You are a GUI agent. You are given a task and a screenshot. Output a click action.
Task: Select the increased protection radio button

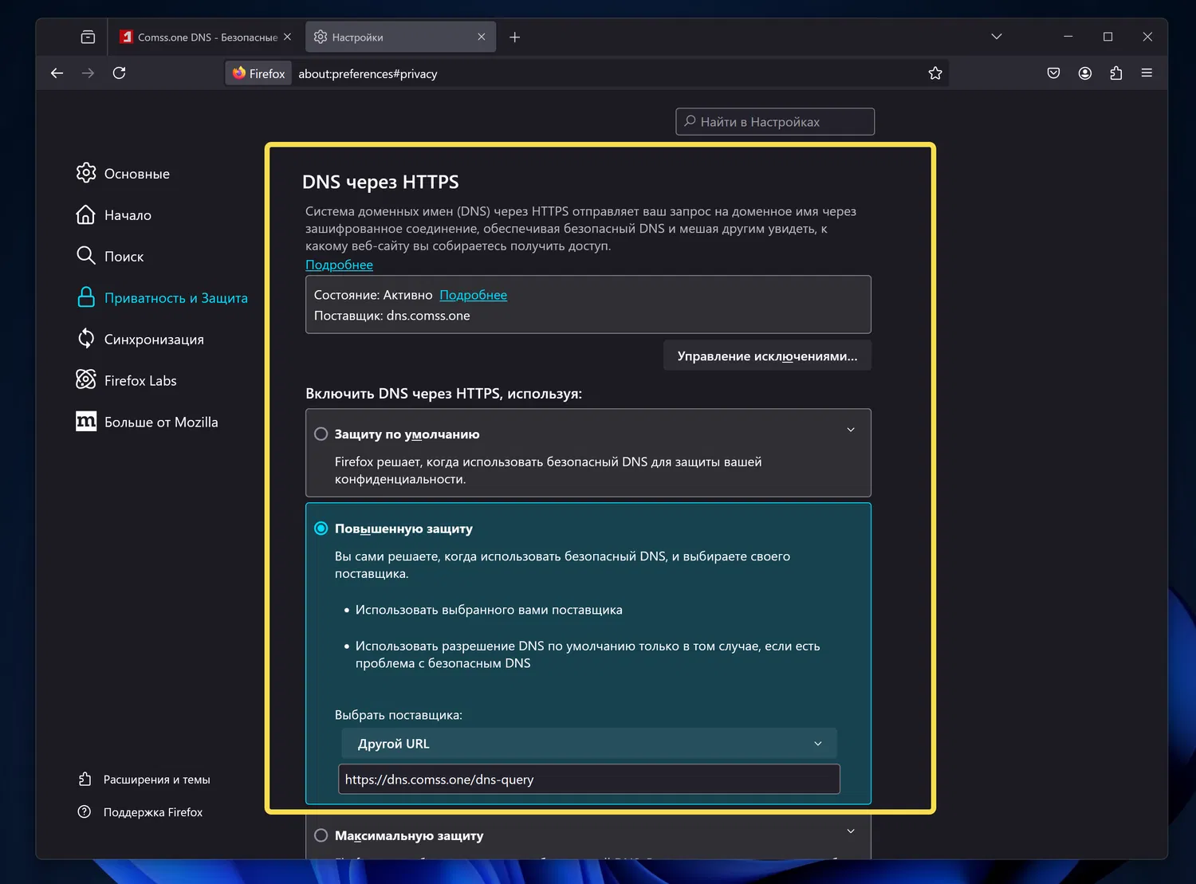coord(321,528)
